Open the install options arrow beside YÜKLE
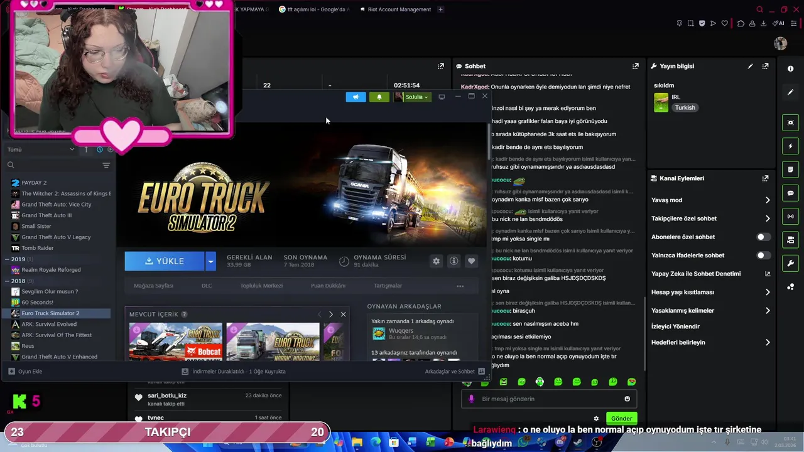This screenshot has width=804, height=452. pos(210,261)
